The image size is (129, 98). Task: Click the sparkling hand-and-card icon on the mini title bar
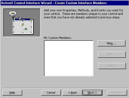pyautogui.click(x=20, y=18)
